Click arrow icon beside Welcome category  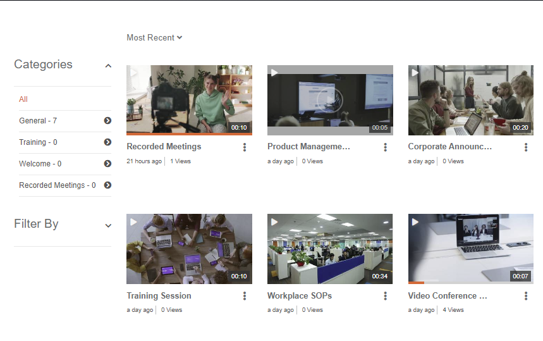point(107,164)
